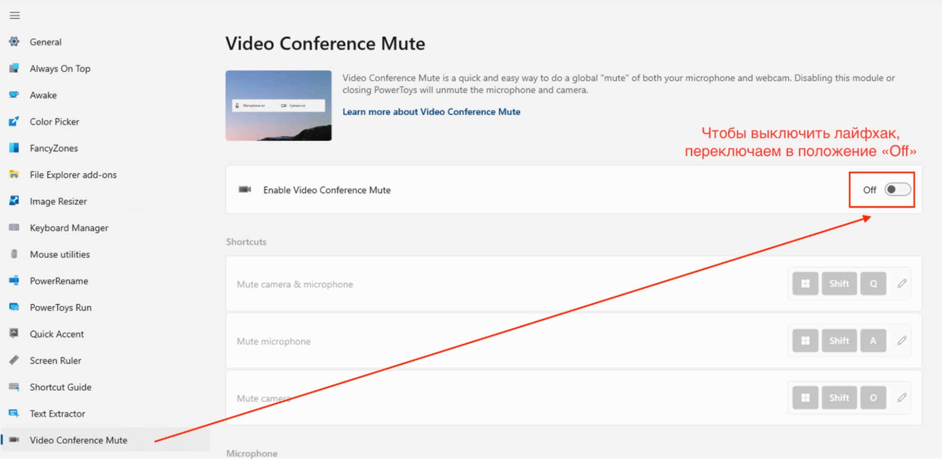Click the General gear icon
This screenshot has height=459, width=942.
point(14,42)
